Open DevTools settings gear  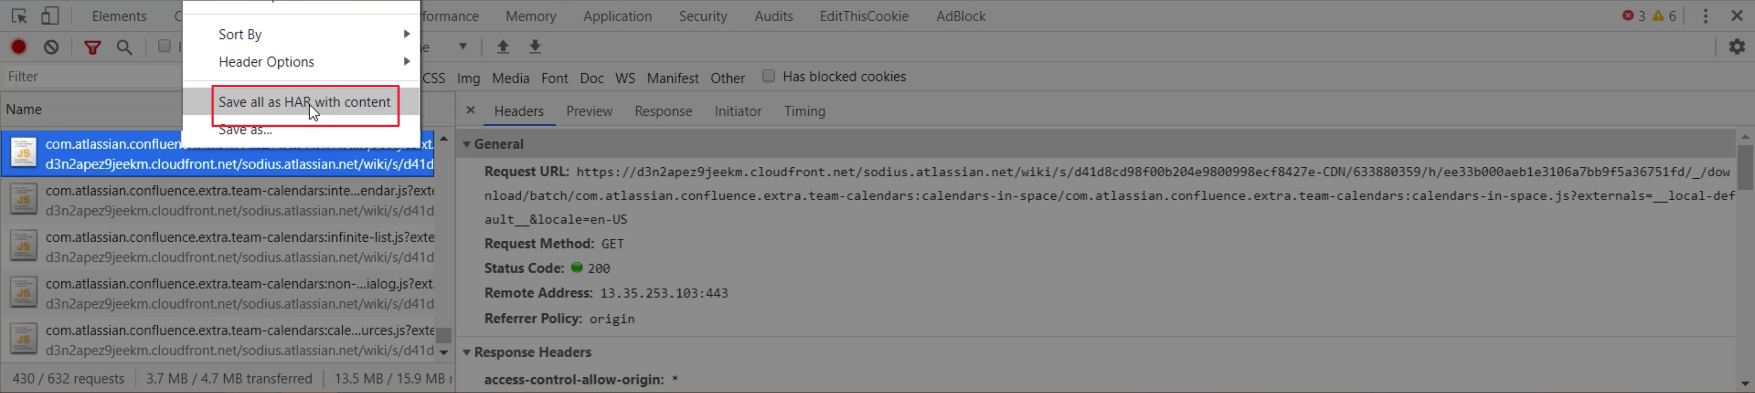click(1737, 46)
